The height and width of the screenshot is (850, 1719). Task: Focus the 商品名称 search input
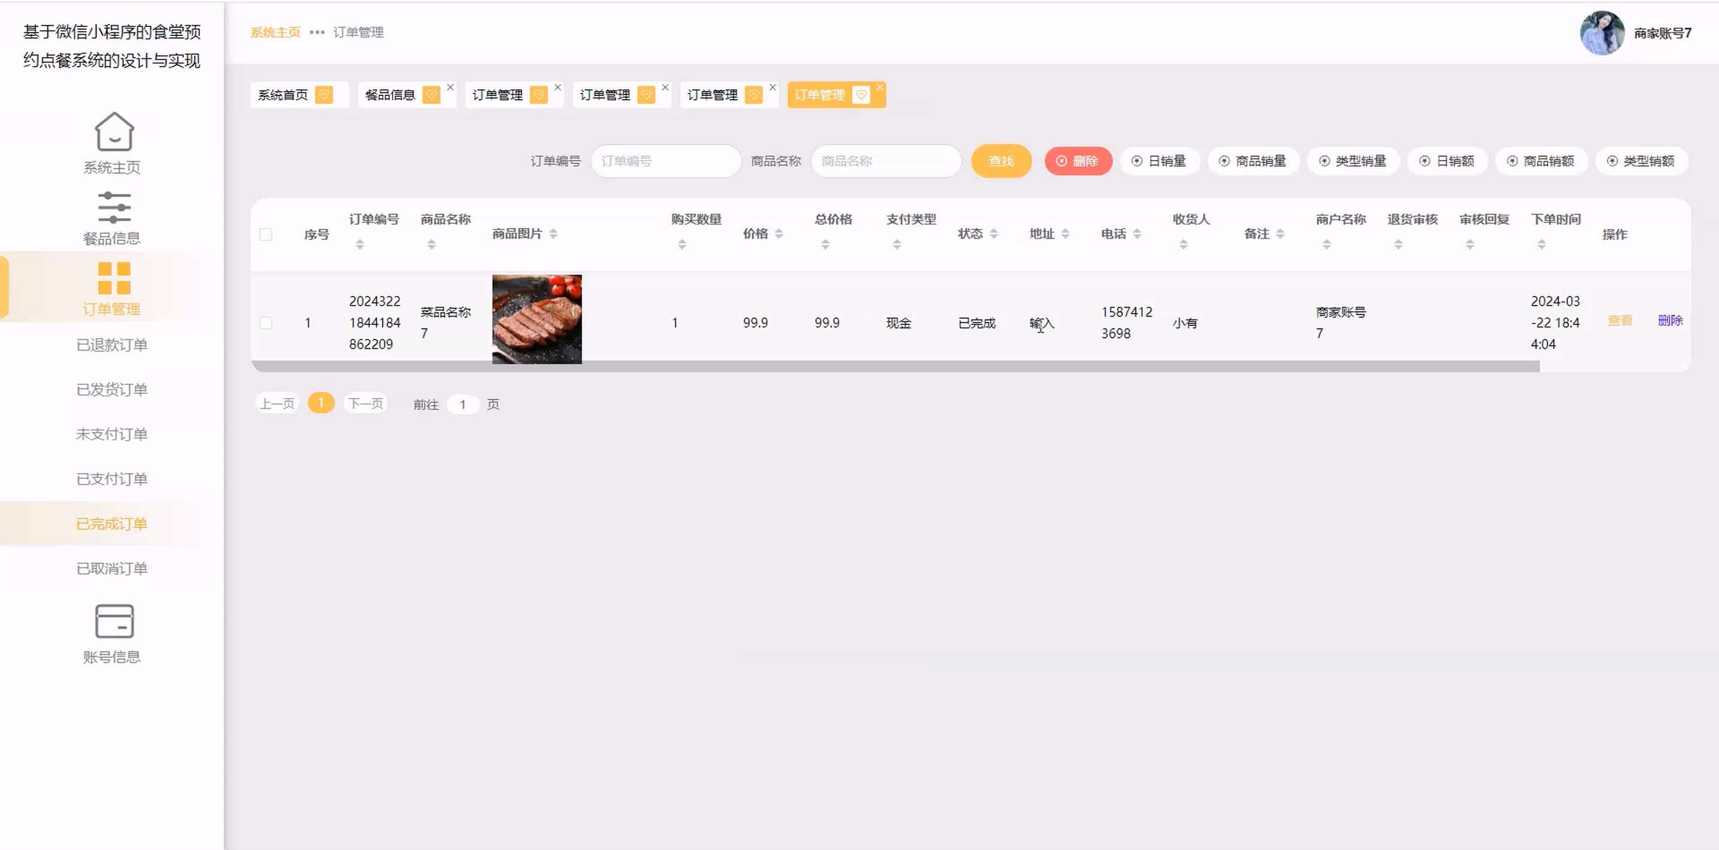[x=886, y=161]
